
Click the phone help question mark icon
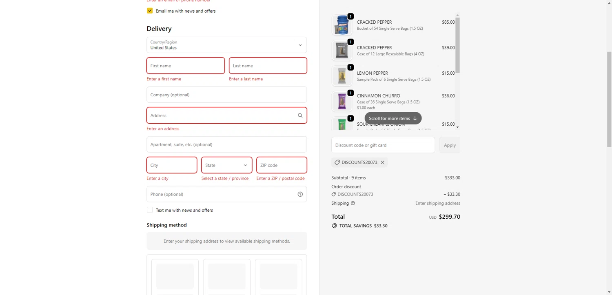[300, 194]
